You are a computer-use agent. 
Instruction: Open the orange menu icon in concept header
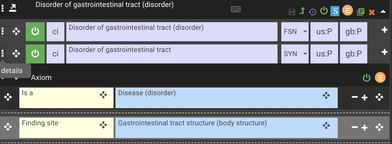tap(347, 11)
